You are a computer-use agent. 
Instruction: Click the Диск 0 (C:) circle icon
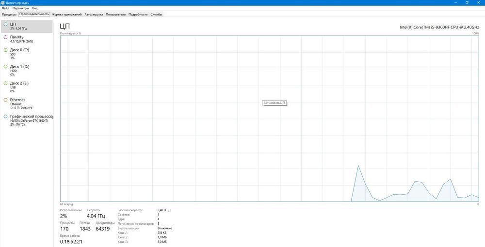(5, 50)
